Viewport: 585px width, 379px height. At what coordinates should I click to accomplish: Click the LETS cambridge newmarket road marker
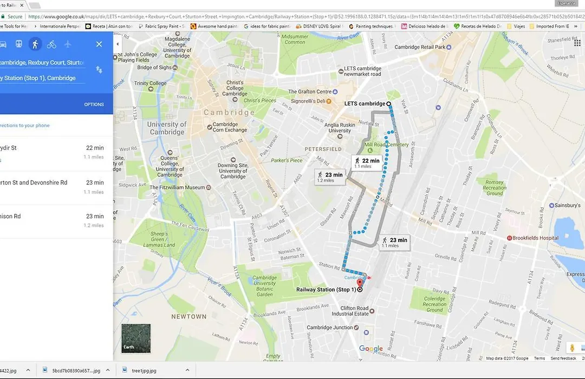click(341, 71)
